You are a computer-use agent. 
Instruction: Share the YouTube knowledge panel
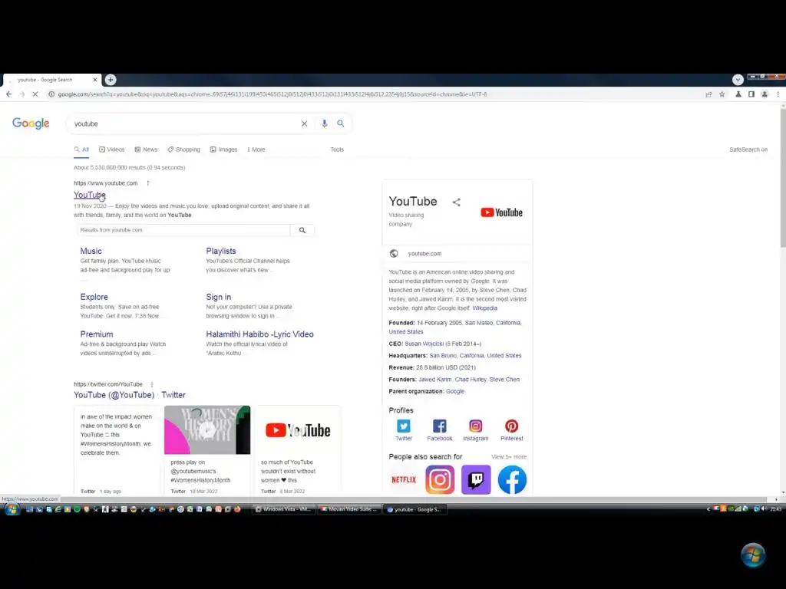pyautogui.click(x=456, y=202)
